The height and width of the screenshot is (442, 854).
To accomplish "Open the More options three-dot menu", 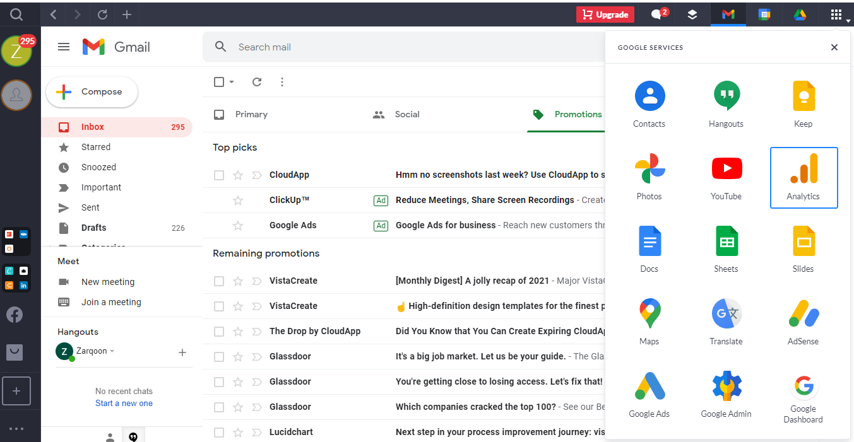I will (282, 82).
